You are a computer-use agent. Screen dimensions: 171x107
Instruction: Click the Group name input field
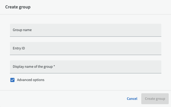point(85,30)
